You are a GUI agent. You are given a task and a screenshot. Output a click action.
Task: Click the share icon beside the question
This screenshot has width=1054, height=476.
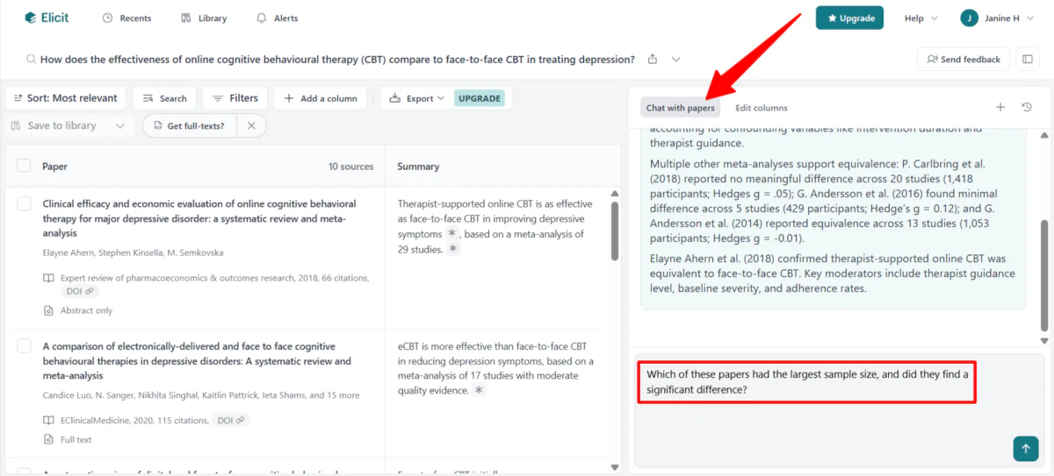tap(653, 59)
